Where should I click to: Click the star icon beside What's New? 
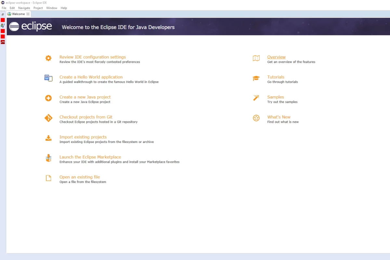pyautogui.click(x=256, y=118)
